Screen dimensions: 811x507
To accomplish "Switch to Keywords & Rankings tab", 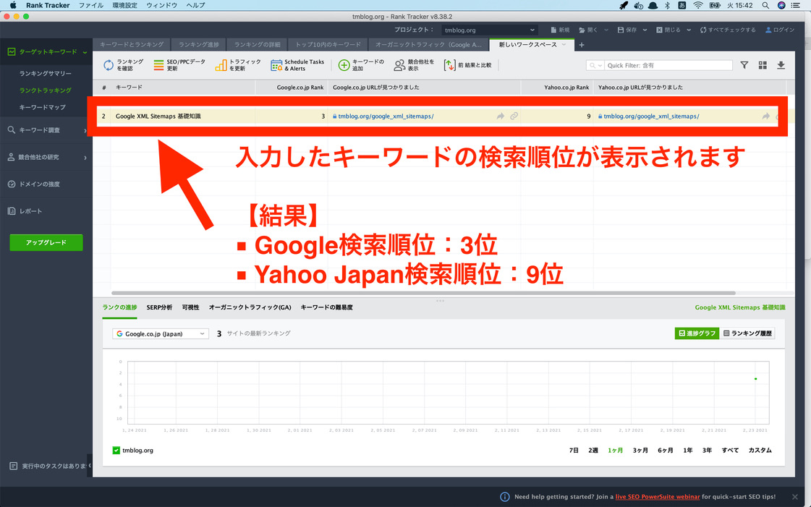I will (132, 44).
